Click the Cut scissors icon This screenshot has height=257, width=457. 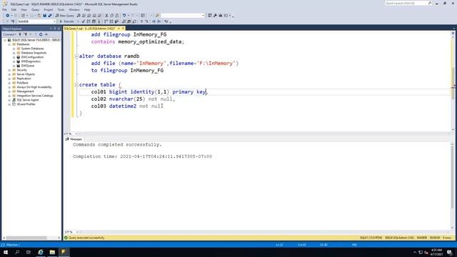pyautogui.click(x=106, y=16)
